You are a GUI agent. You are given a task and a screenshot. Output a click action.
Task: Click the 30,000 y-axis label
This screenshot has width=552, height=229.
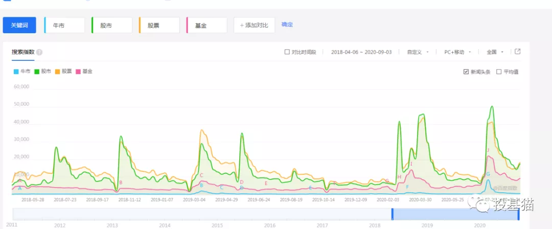(x=21, y=140)
